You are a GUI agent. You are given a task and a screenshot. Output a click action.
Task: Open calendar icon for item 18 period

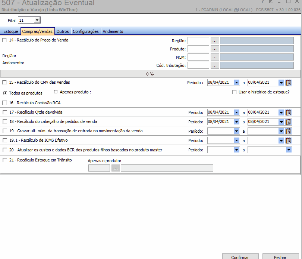pyautogui.click(x=288, y=122)
